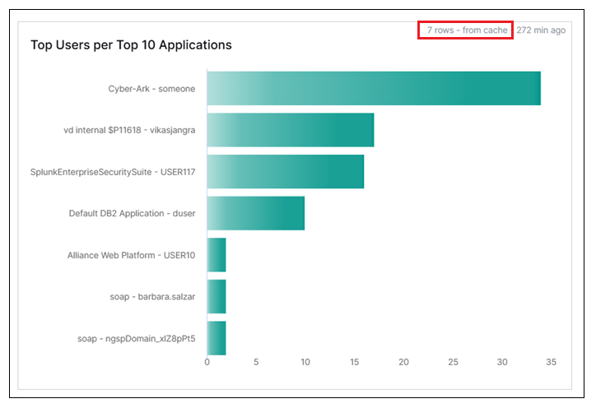Click the x-axis tick label 20

403,362
